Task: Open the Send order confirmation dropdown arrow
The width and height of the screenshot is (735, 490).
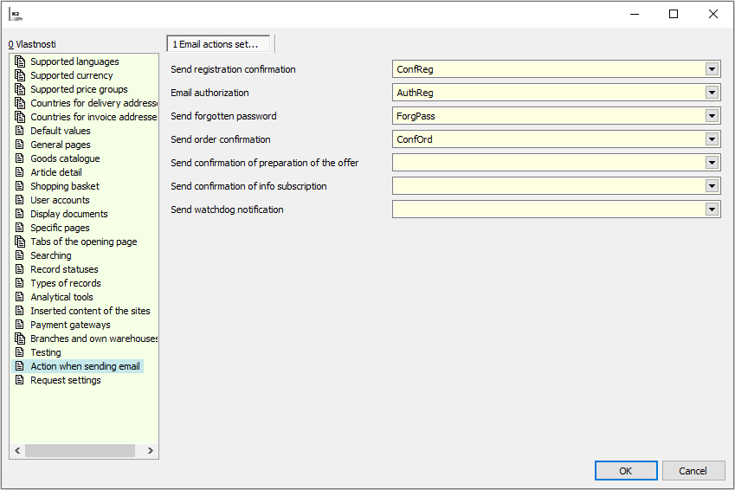Action: point(712,139)
